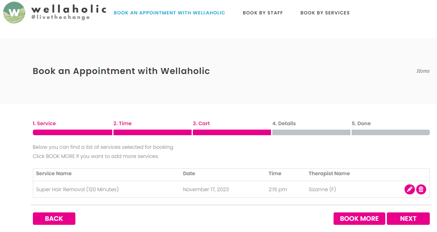Open the Home link
This screenshot has height=232, width=437.
tap(423, 71)
